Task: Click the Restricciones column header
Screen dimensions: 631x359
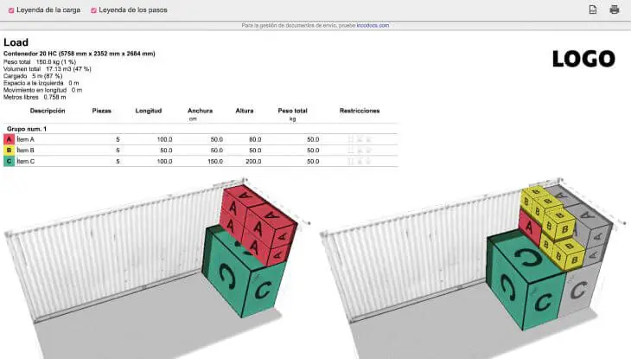Action: [360, 111]
